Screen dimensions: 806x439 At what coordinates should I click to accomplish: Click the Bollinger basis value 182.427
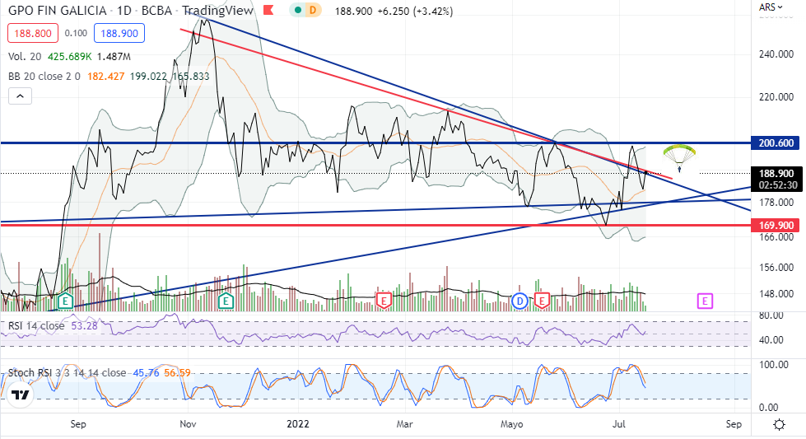(x=106, y=77)
